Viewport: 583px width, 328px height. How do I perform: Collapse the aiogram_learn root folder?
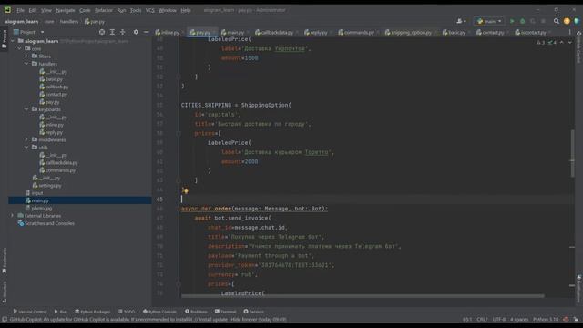pos(13,41)
